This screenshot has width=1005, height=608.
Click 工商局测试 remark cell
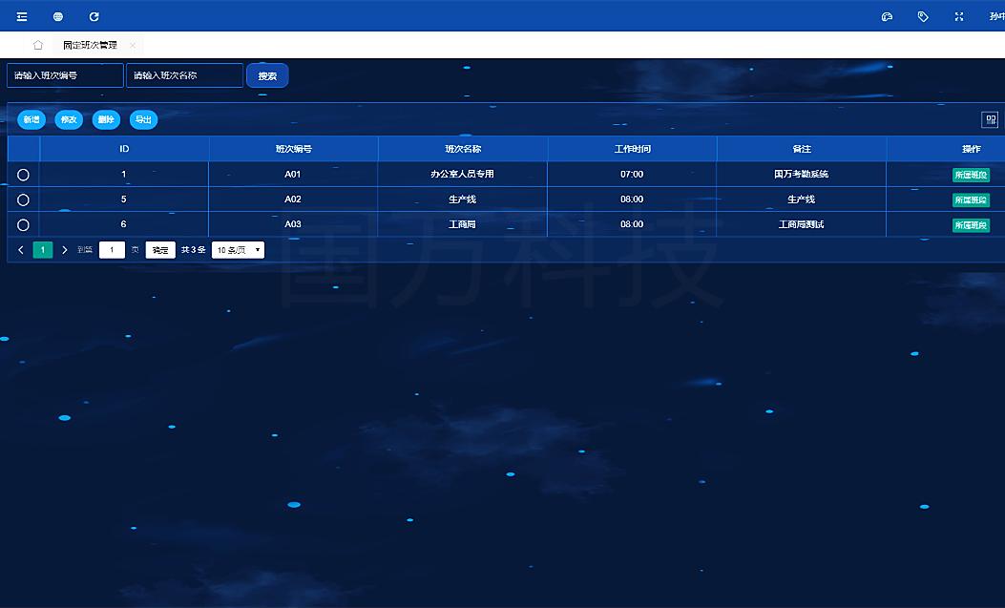pos(801,224)
